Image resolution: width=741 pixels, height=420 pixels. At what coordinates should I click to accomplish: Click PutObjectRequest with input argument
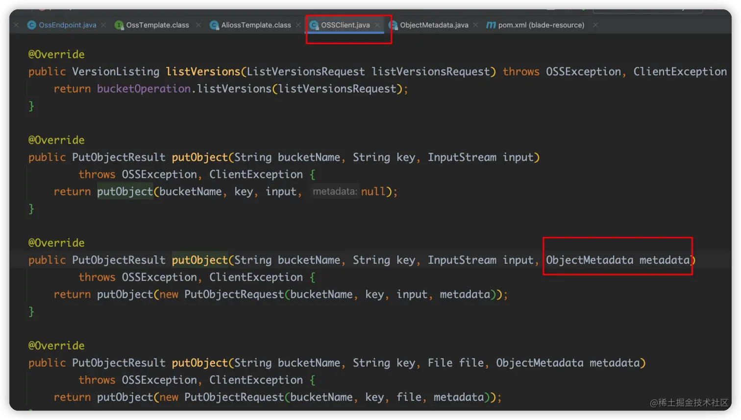[234, 294]
